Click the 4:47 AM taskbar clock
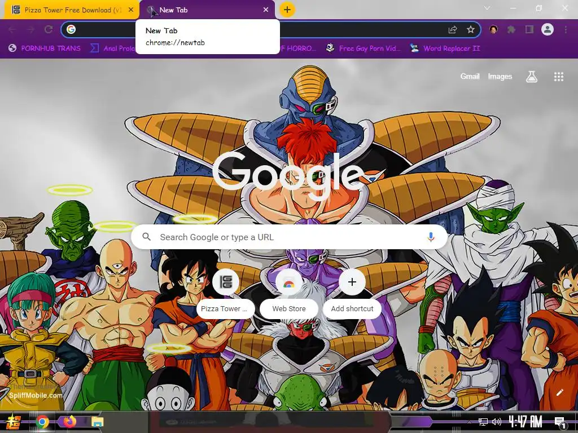The image size is (578, 433). (x=526, y=422)
